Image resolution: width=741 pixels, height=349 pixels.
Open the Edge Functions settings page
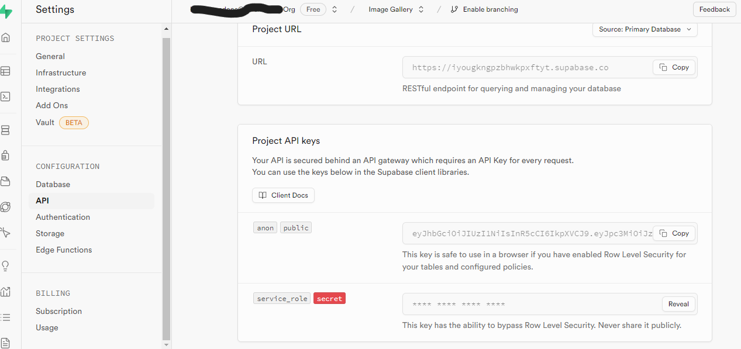pos(63,250)
